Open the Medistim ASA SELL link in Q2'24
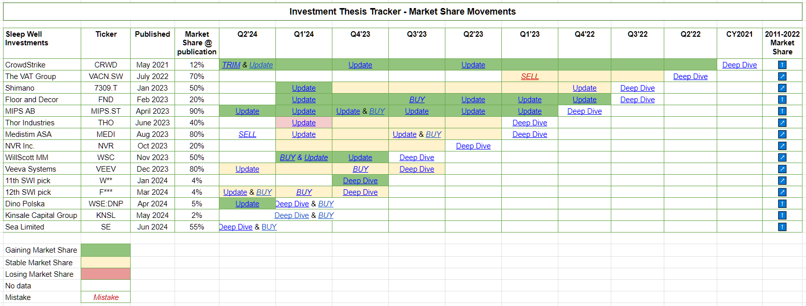The height and width of the screenshot is (306, 806). tap(247, 134)
